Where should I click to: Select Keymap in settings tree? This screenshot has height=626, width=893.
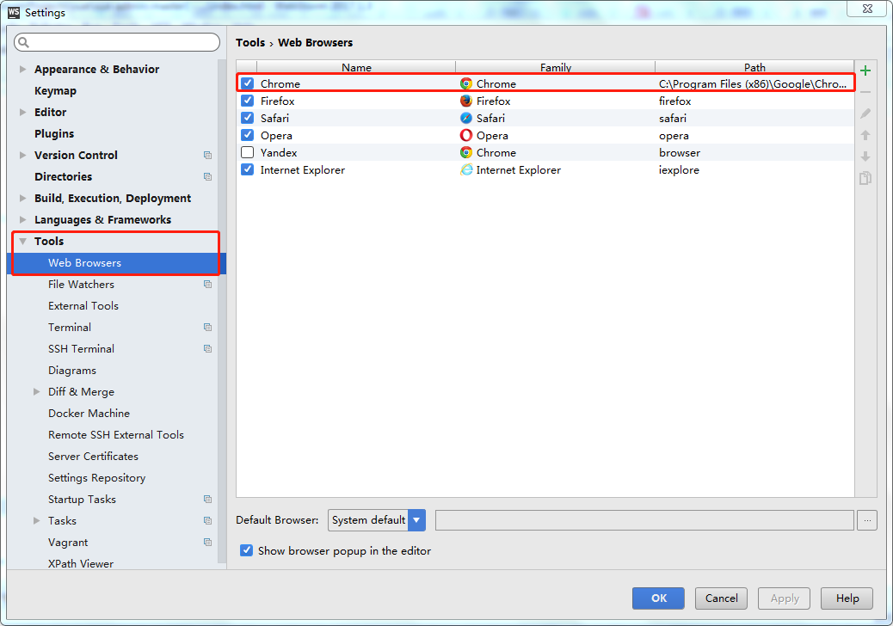click(x=55, y=91)
